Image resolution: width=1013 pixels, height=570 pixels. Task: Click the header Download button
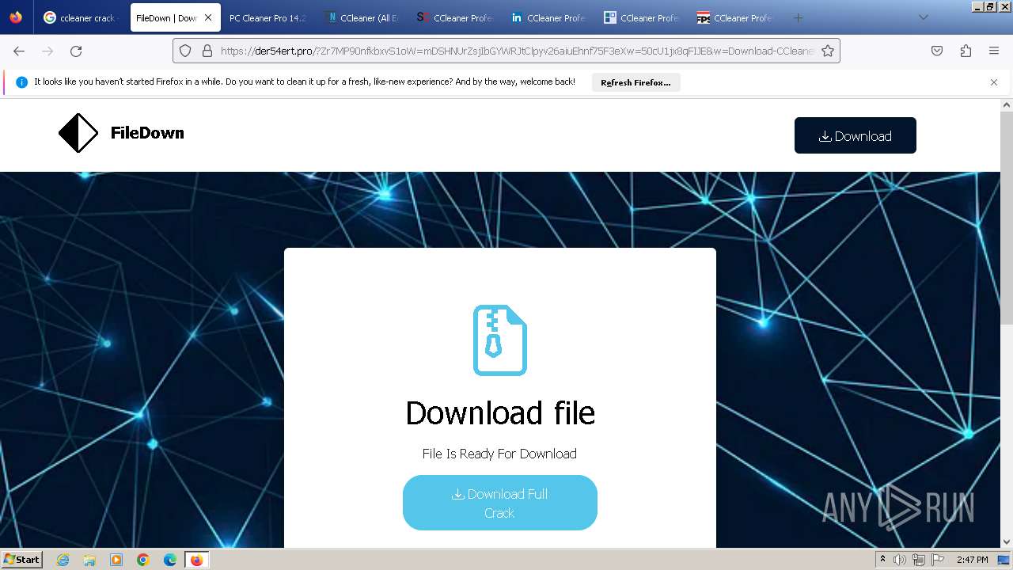(x=855, y=135)
